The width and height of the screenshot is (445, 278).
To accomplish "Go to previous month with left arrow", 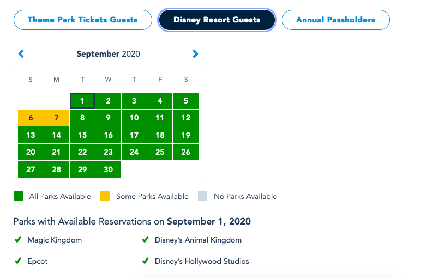I will (x=21, y=54).
